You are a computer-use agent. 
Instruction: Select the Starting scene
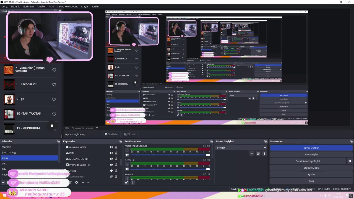(29, 147)
